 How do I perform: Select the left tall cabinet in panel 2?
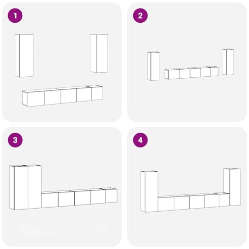tap(154, 66)
